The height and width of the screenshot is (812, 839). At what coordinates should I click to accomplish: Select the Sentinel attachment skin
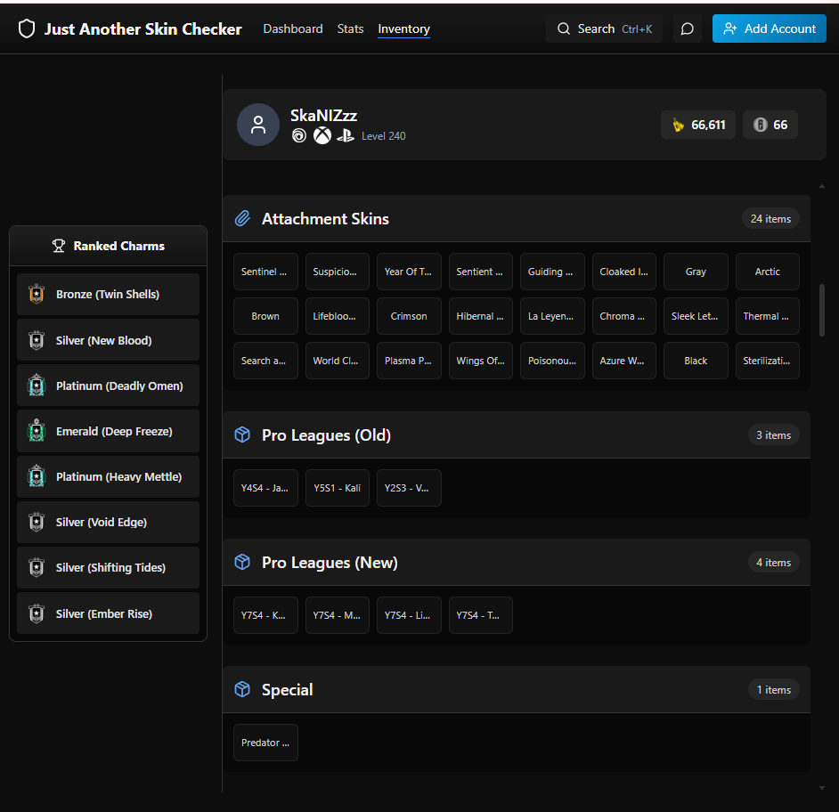point(265,272)
